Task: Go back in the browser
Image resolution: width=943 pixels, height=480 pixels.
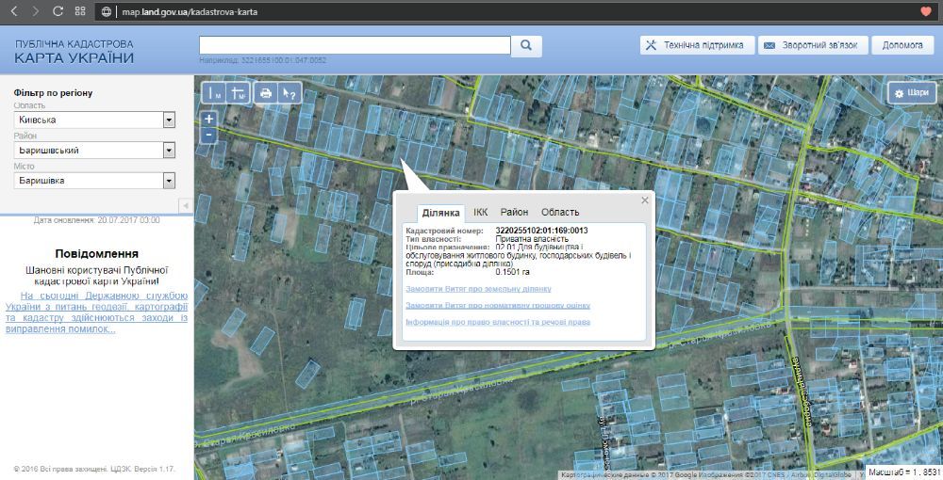Action: tap(14, 11)
